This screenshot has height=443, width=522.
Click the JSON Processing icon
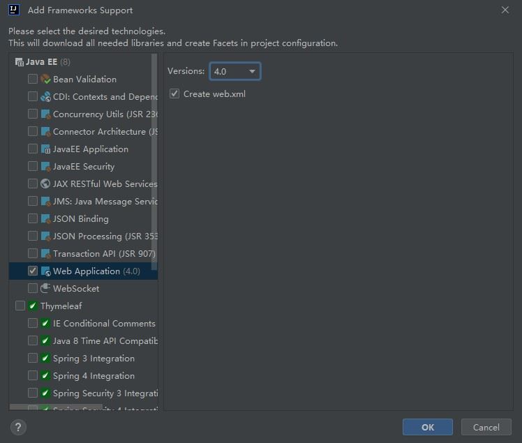tap(45, 236)
